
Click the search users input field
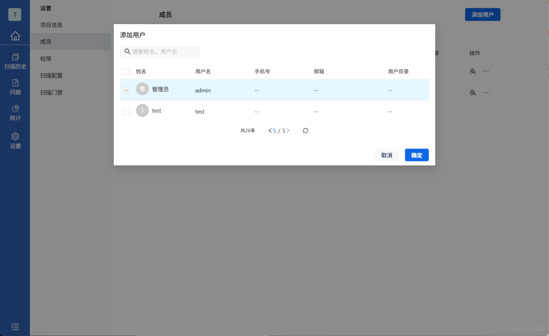[x=160, y=51]
